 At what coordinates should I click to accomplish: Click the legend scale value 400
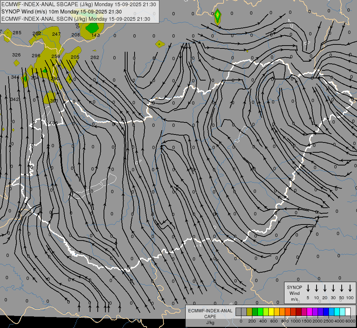pyautogui.click(x=263, y=321)
